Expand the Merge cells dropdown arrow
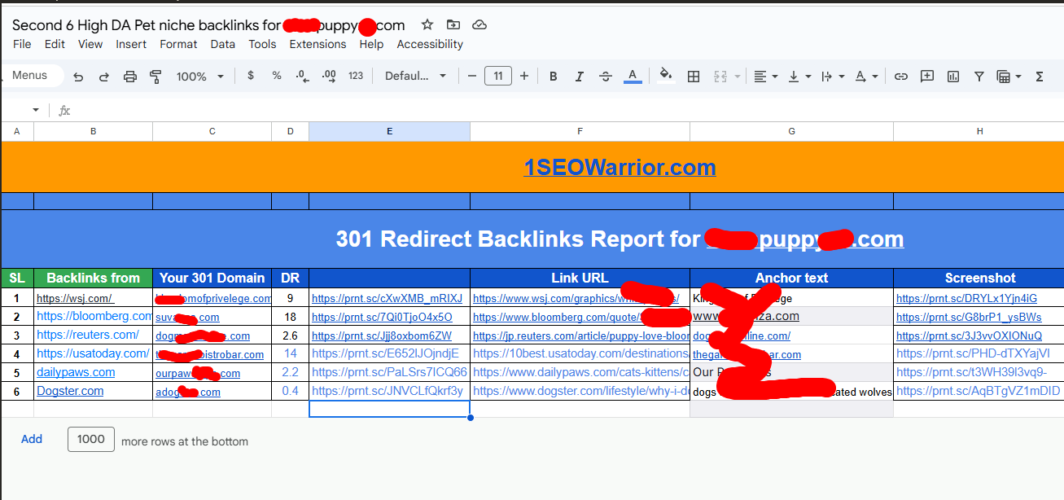Image resolution: width=1064 pixels, height=500 pixels. point(738,77)
